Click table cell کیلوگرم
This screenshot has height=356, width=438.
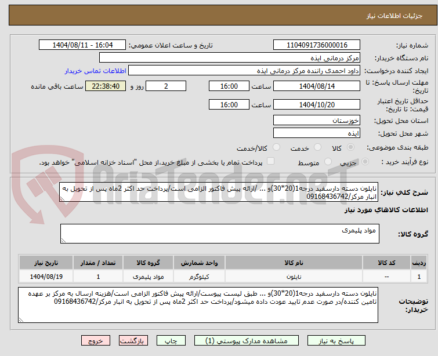click(199, 277)
